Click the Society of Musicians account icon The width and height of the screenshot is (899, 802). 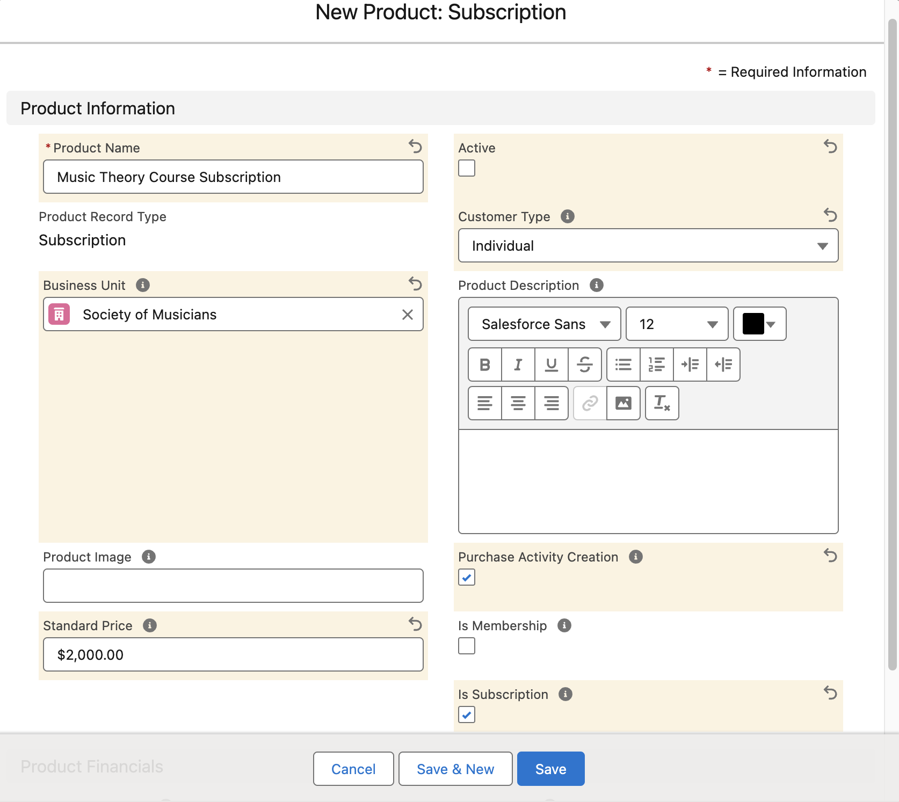coord(59,315)
